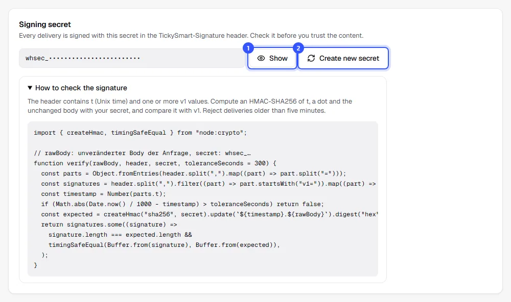Click the "const timestamp = Number(parts.t);" line

(x=104, y=194)
